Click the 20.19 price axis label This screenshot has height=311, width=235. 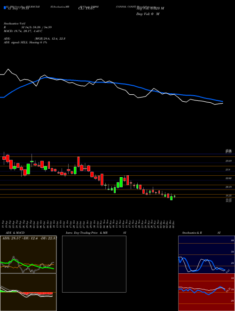229,187
